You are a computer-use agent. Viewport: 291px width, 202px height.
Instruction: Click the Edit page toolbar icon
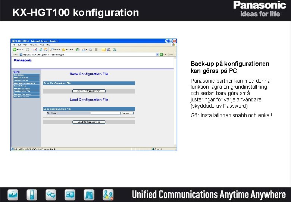point(96,49)
